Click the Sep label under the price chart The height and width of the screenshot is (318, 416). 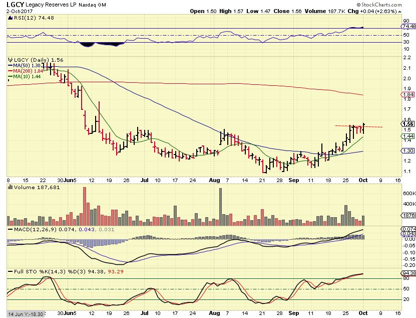pos(294,180)
